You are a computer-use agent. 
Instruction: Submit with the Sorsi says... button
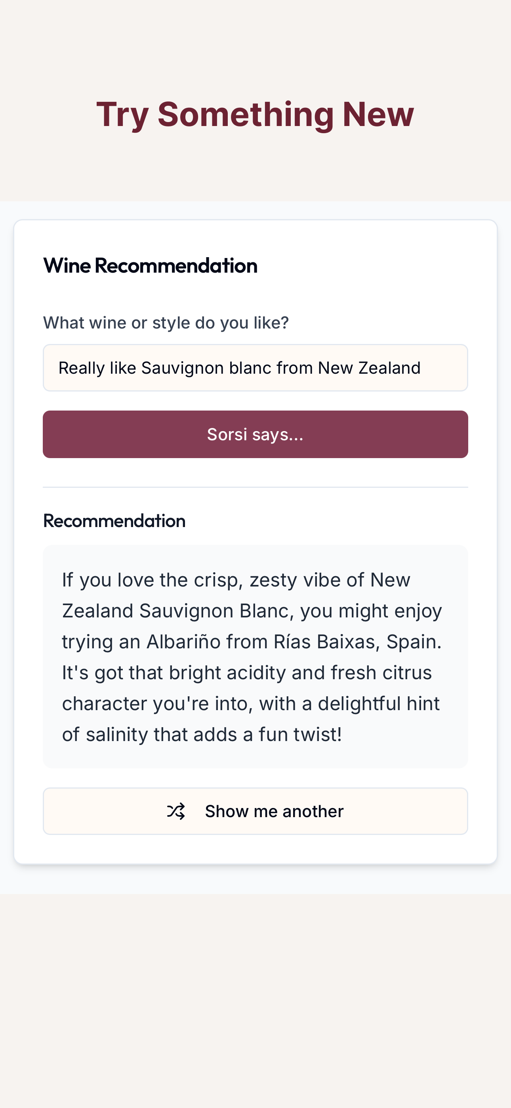(x=255, y=434)
